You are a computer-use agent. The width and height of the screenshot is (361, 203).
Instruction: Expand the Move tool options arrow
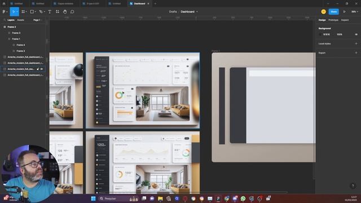pos(17,12)
